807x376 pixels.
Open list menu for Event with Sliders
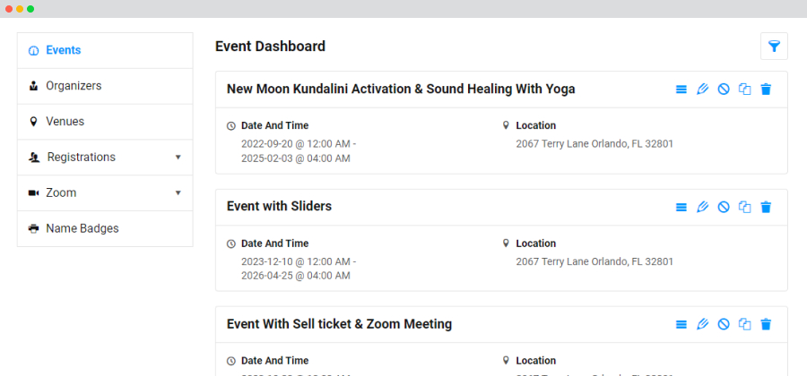click(x=681, y=207)
